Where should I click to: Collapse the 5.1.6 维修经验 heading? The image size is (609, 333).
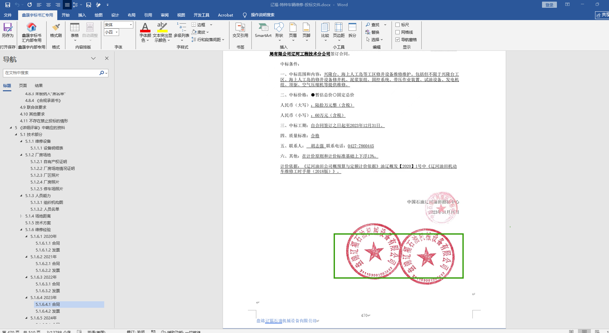[21, 230]
